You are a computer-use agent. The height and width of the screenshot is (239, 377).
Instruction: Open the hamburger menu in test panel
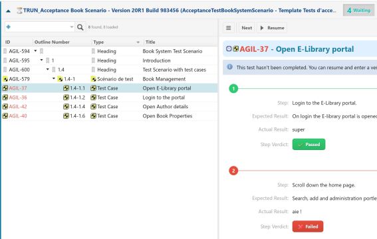tap(229, 28)
